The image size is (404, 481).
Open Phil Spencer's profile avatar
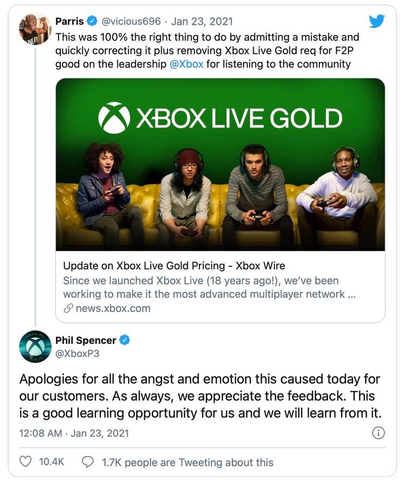pyautogui.click(x=35, y=347)
